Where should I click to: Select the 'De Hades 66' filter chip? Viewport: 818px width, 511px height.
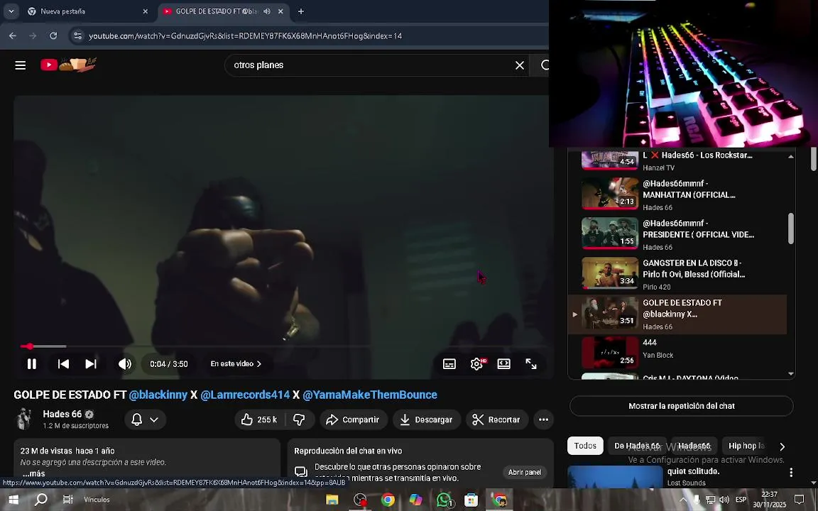[636, 446]
